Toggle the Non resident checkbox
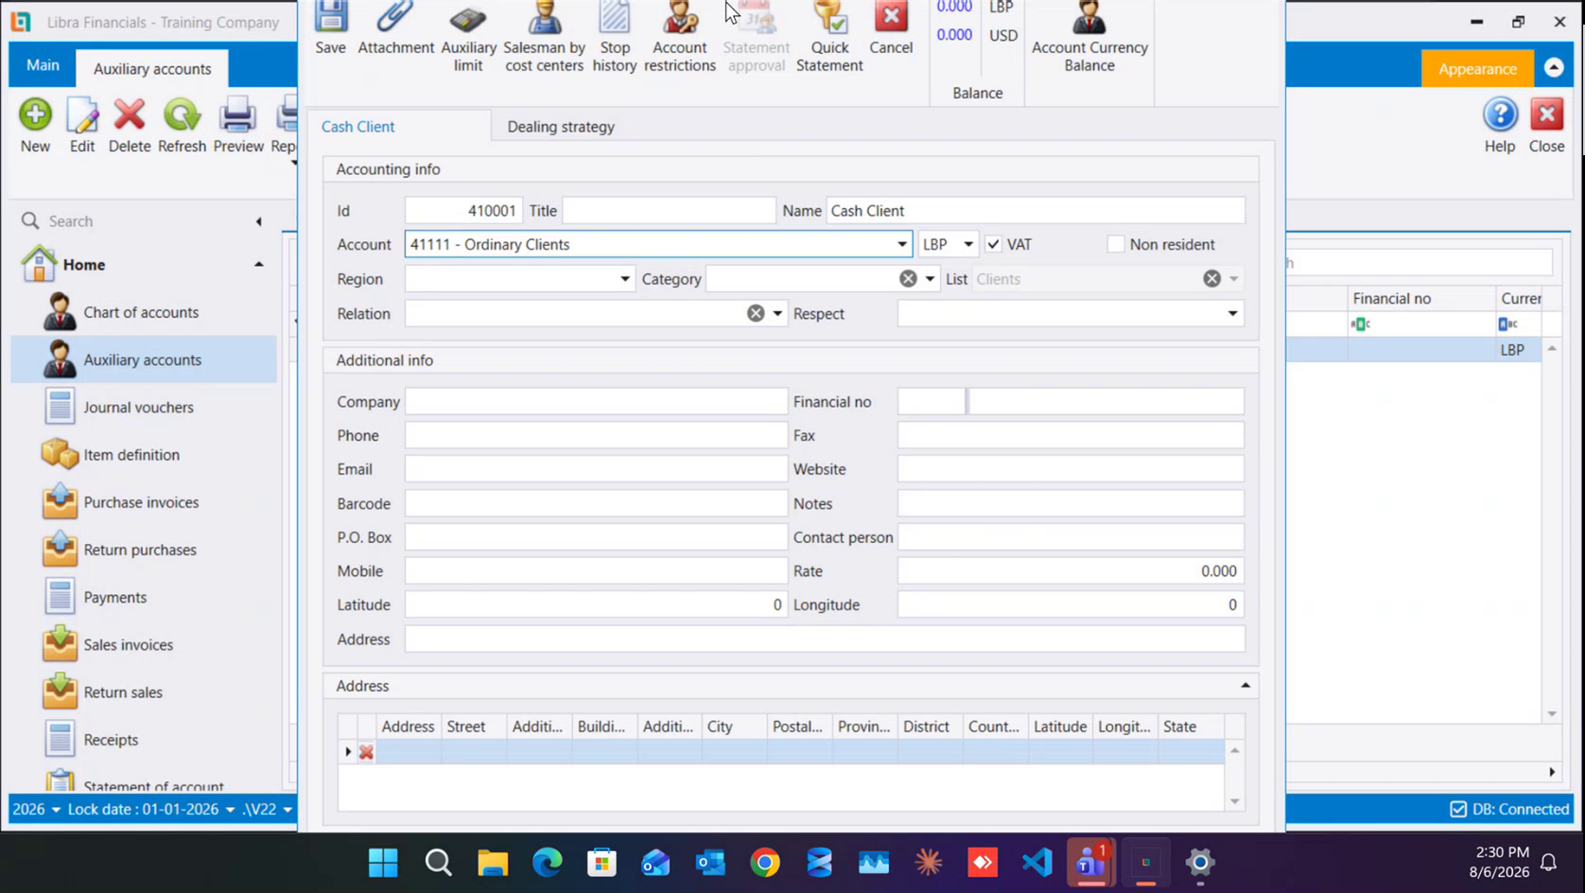 click(x=1116, y=244)
